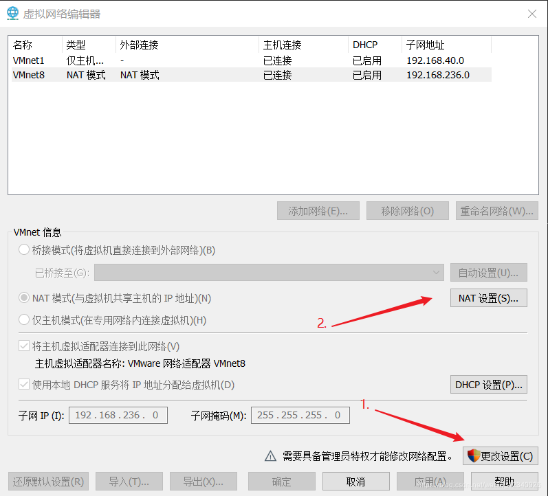Click the 子网掩码 input field
This screenshot has width=548, height=496.
coord(300,415)
